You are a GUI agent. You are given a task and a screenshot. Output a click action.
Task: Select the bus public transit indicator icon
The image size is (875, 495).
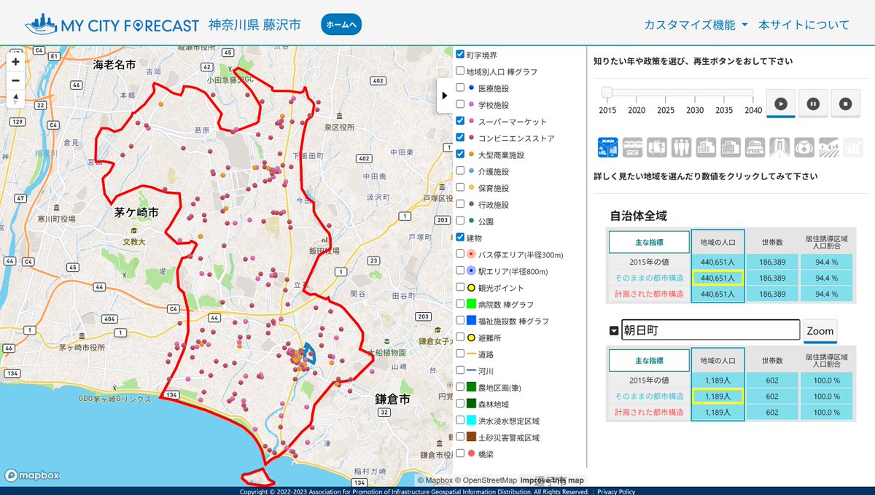click(632, 147)
